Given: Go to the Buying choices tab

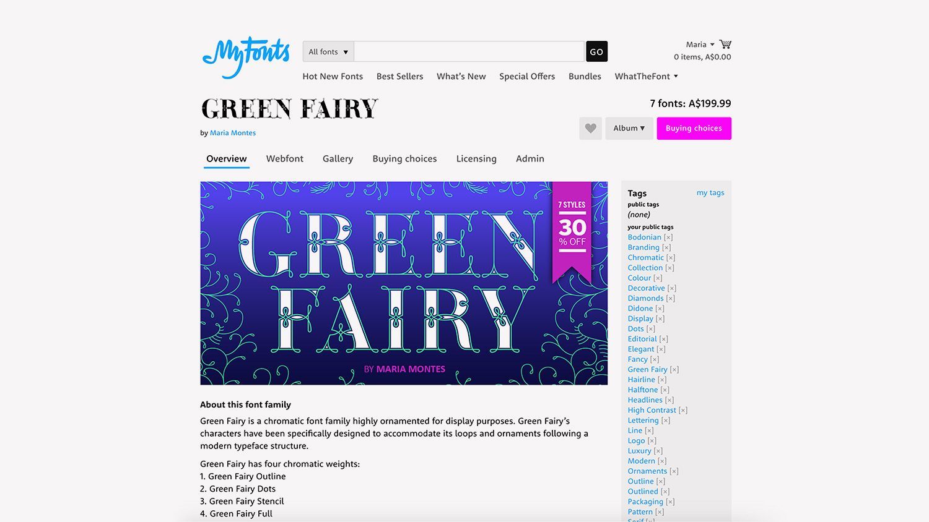Looking at the screenshot, I should (404, 159).
